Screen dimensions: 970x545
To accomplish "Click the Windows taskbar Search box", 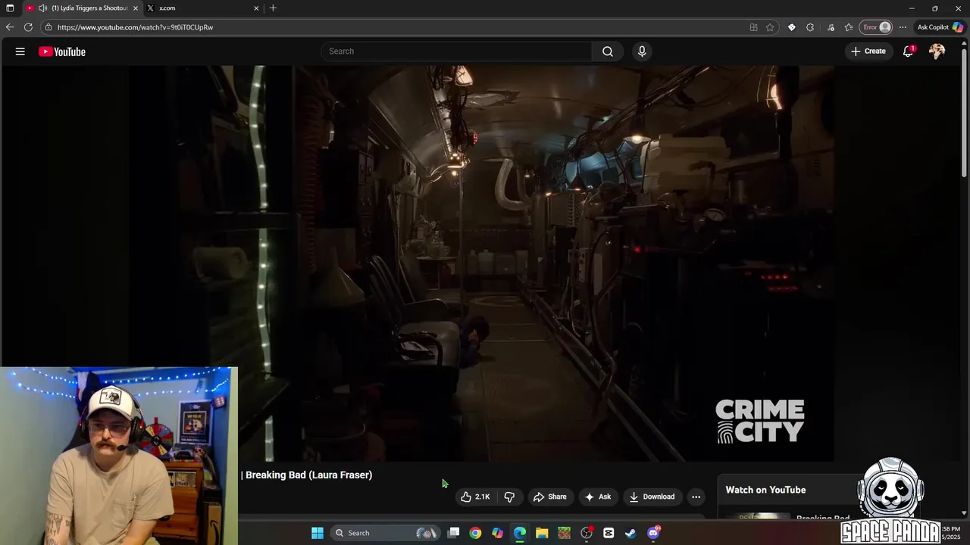I will [386, 533].
